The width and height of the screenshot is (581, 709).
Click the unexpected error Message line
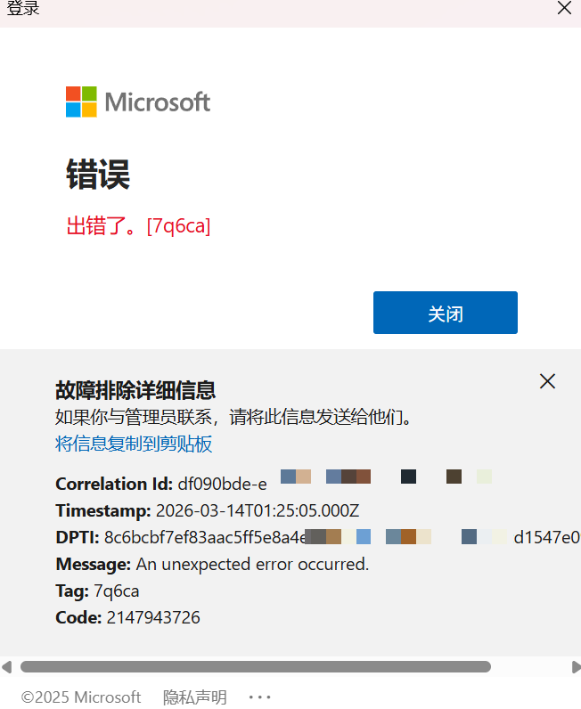tap(212, 564)
